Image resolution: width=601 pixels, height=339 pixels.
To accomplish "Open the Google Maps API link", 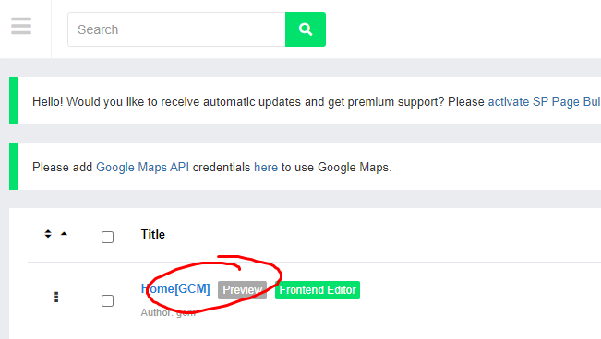I will (x=142, y=168).
